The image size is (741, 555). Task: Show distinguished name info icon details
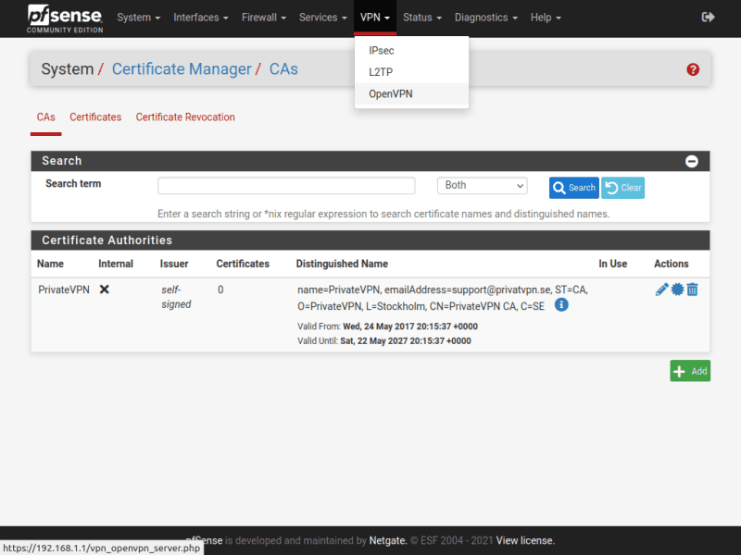coord(561,304)
